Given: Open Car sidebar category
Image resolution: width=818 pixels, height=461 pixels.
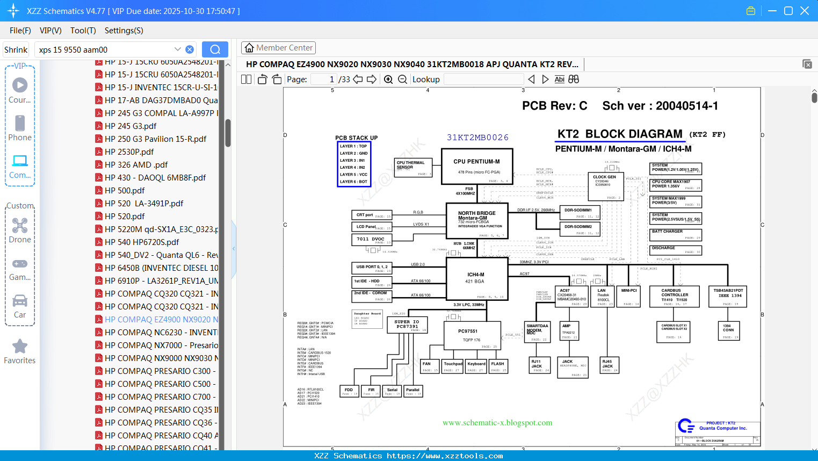Looking at the screenshot, I should (x=20, y=306).
